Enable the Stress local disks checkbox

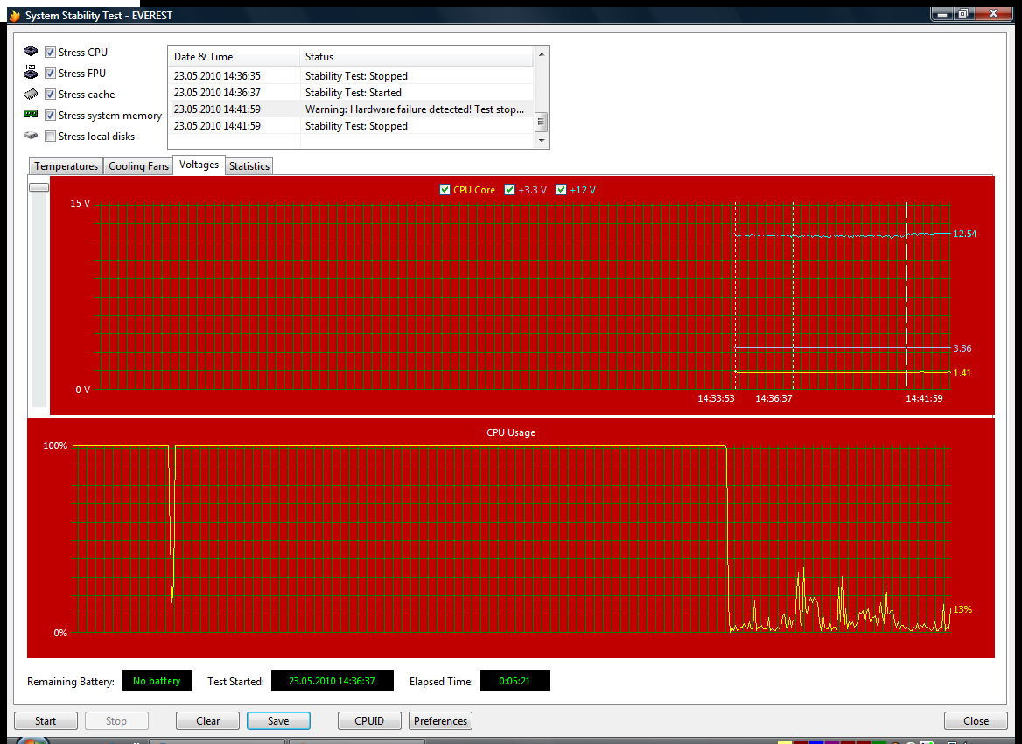pos(50,137)
